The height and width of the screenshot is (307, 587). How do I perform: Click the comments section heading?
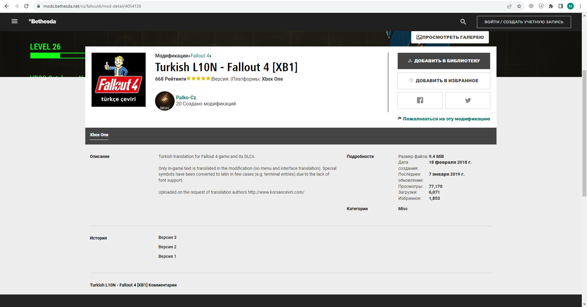pos(133,285)
